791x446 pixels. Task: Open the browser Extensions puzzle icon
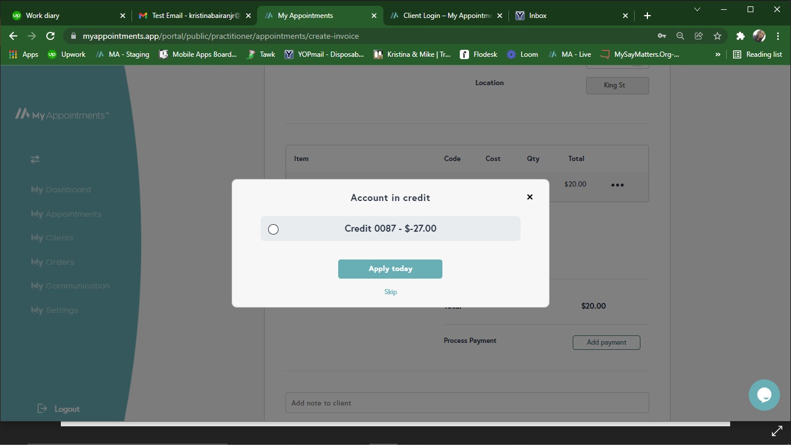(x=740, y=36)
